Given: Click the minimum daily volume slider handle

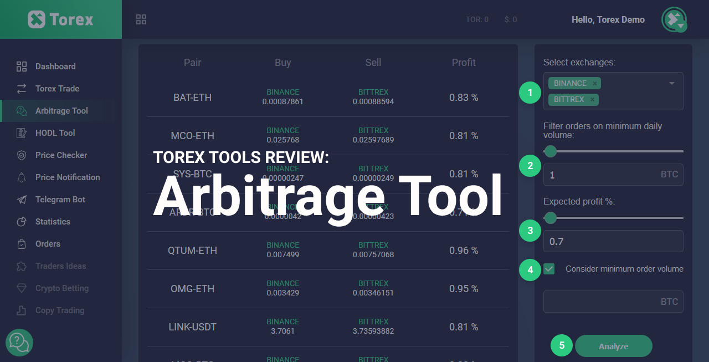Looking at the screenshot, I should pos(551,151).
